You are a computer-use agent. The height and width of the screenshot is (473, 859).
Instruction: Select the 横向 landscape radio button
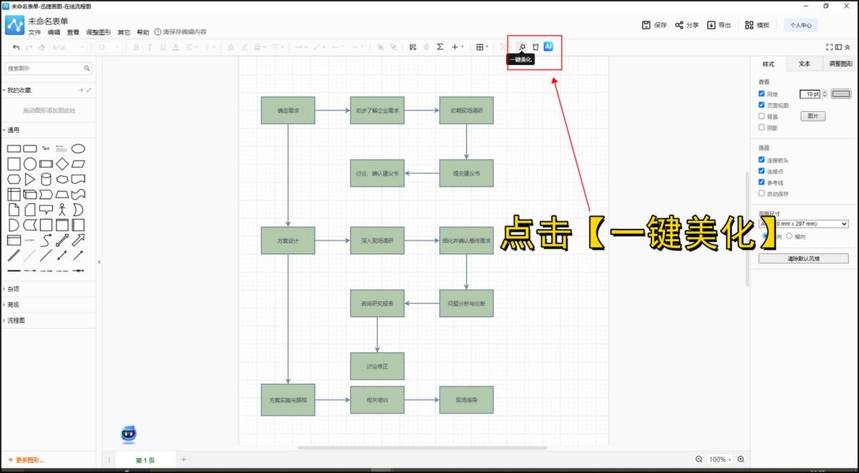pyautogui.click(x=790, y=236)
